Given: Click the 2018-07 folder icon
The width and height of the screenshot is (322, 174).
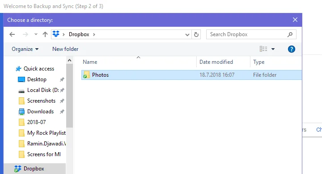Looking at the screenshot, I should (21, 122).
